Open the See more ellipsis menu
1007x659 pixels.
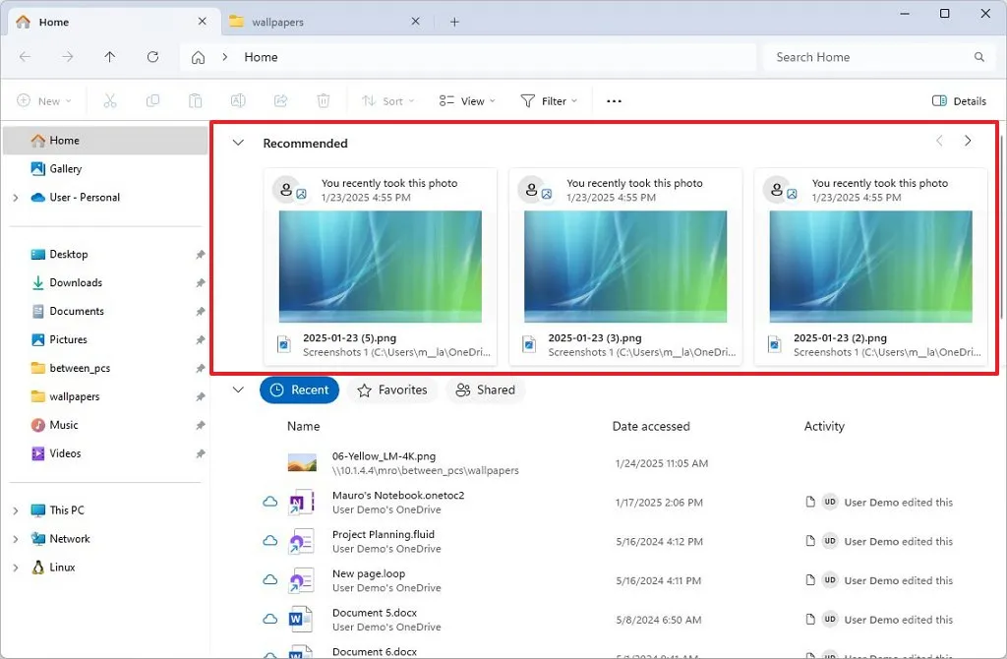pyautogui.click(x=614, y=100)
